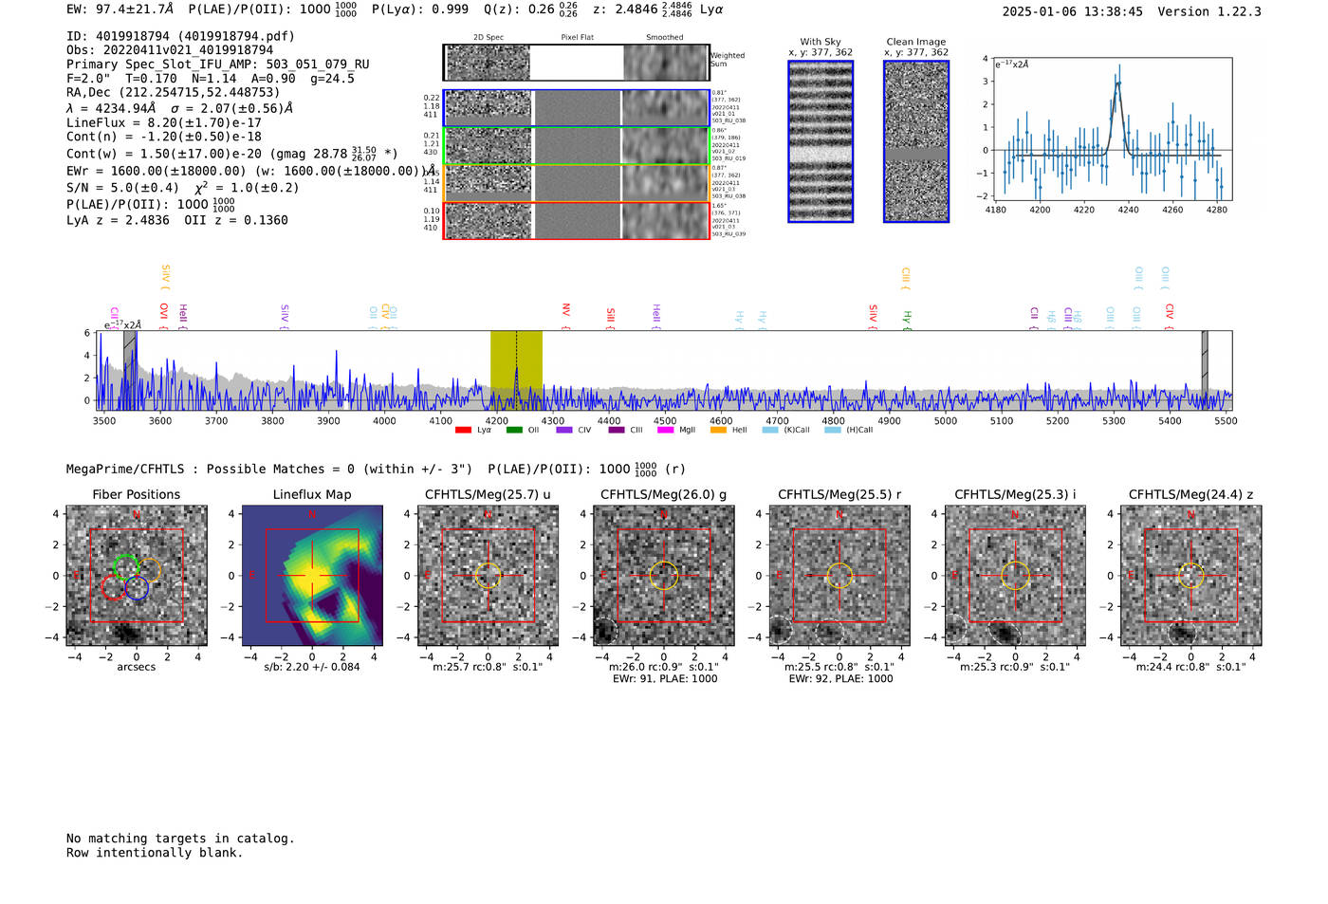Image resolution: width=1328 pixels, height=904 pixels.
Task: Open the CFHTLS/Meg(25.3) i-band cutout
Action: point(1015,576)
